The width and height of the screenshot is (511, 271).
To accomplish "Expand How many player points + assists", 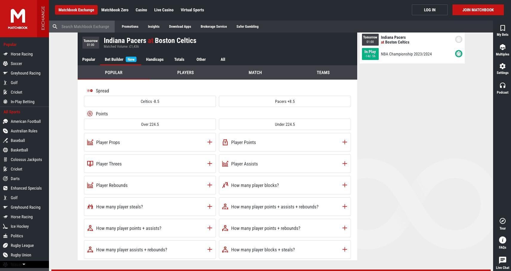I will tap(210, 228).
